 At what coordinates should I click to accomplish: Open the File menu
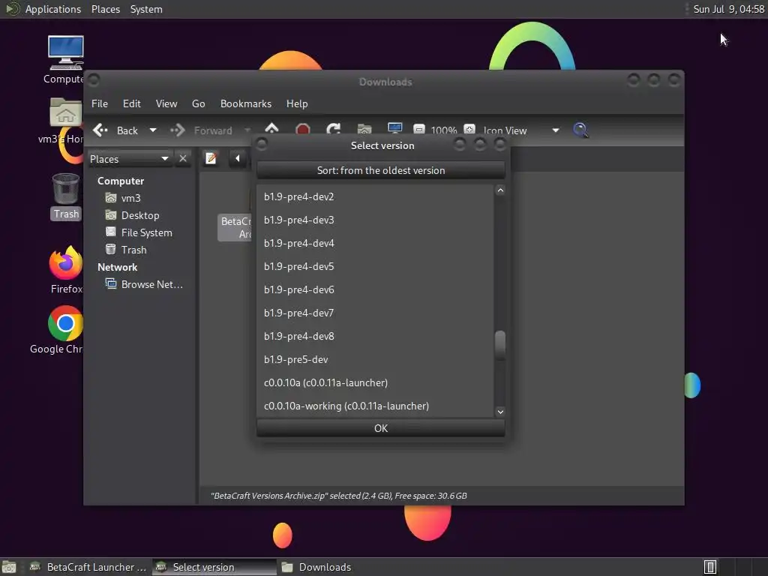tap(100, 103)
